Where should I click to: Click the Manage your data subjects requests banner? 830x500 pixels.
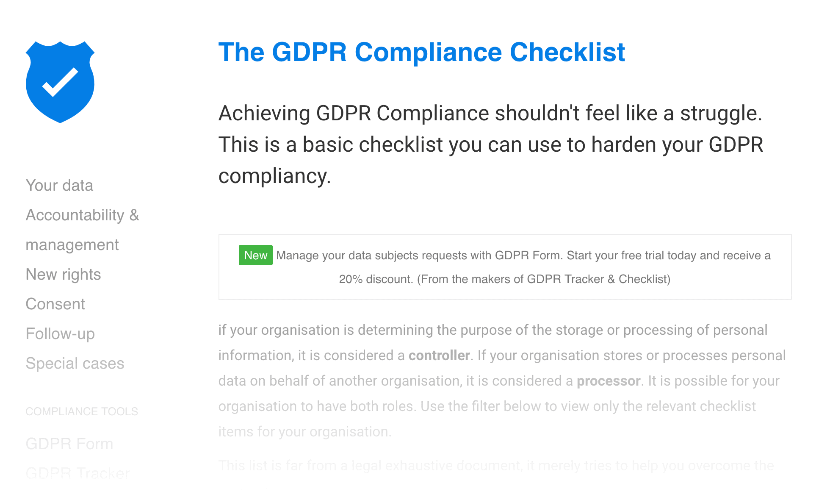tap(505, 267)
